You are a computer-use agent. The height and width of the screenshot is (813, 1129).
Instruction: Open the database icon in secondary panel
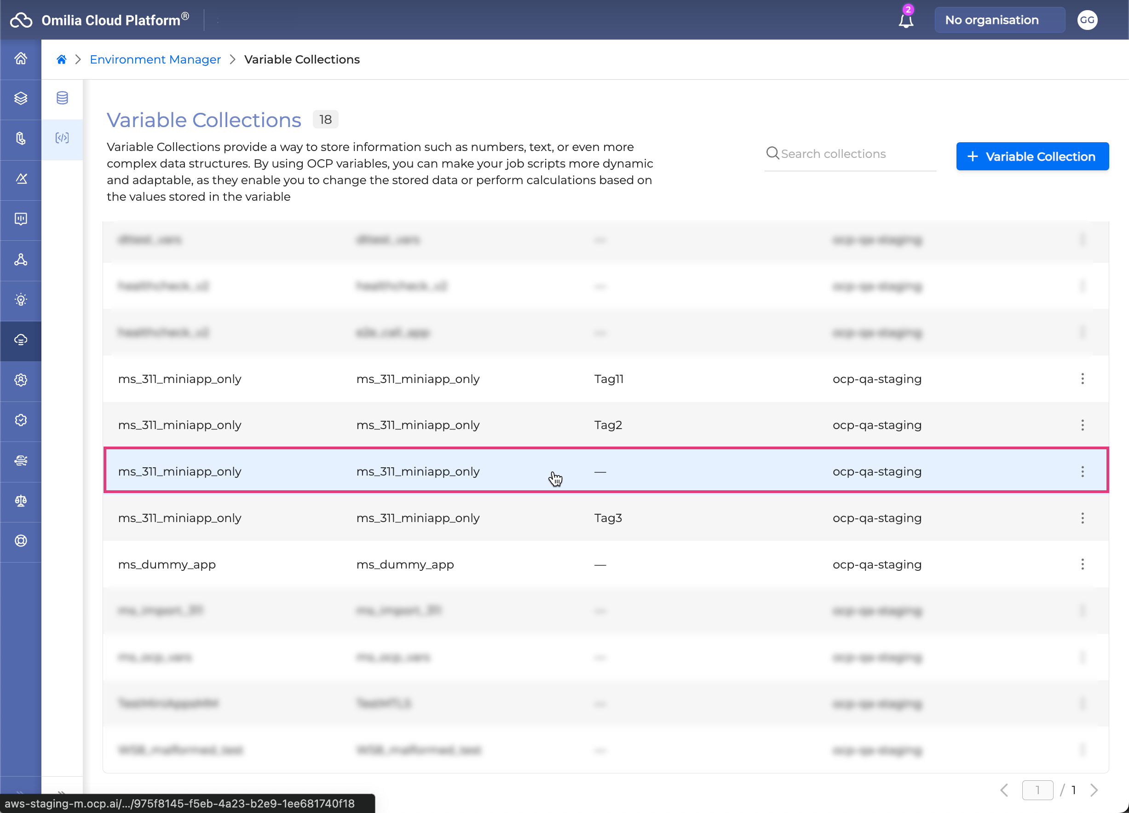[62, 98]
